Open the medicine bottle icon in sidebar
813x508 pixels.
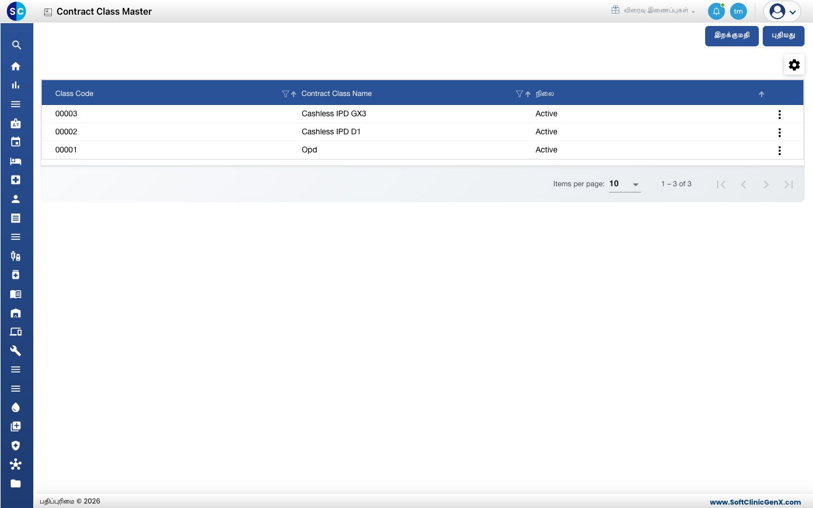[16, 275]
